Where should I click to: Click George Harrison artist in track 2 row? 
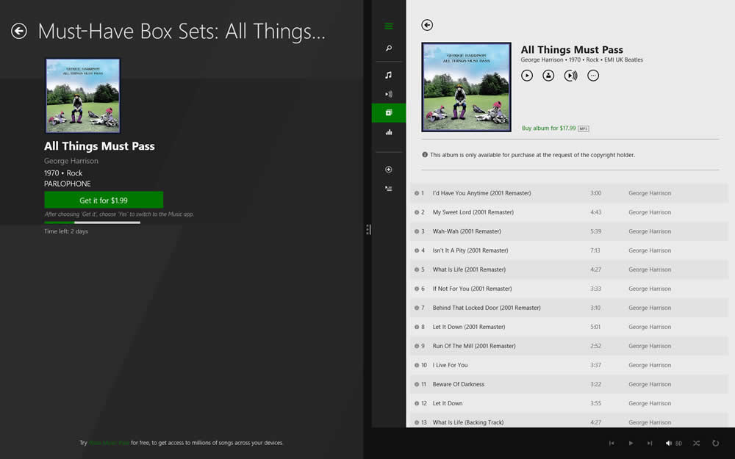point(650,212)
